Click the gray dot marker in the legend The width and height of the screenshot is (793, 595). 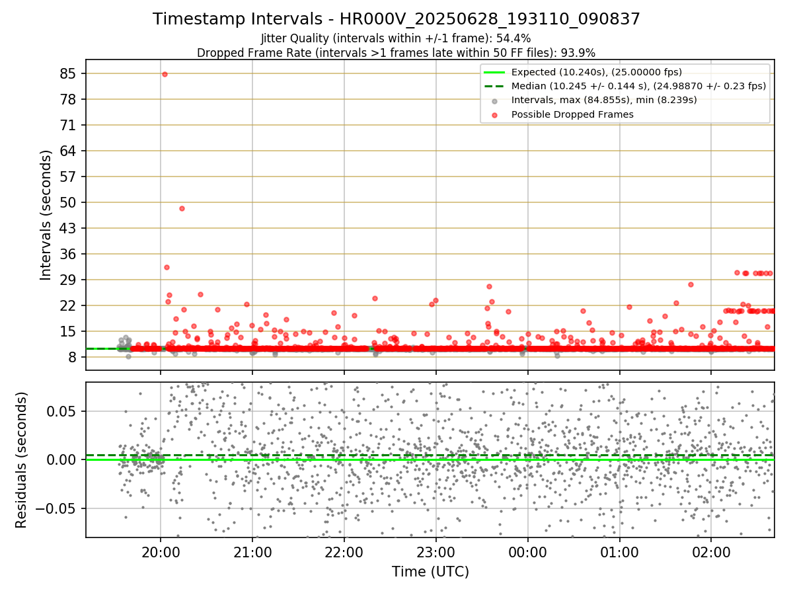[x=494, y=100]
